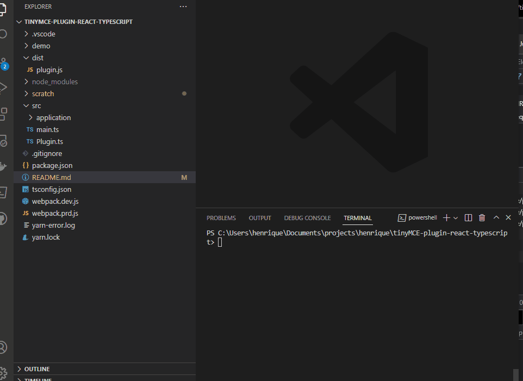This screenshot has height=381, width=523.
Task: Expand the node_modules folder
Action: pos(56,82)
